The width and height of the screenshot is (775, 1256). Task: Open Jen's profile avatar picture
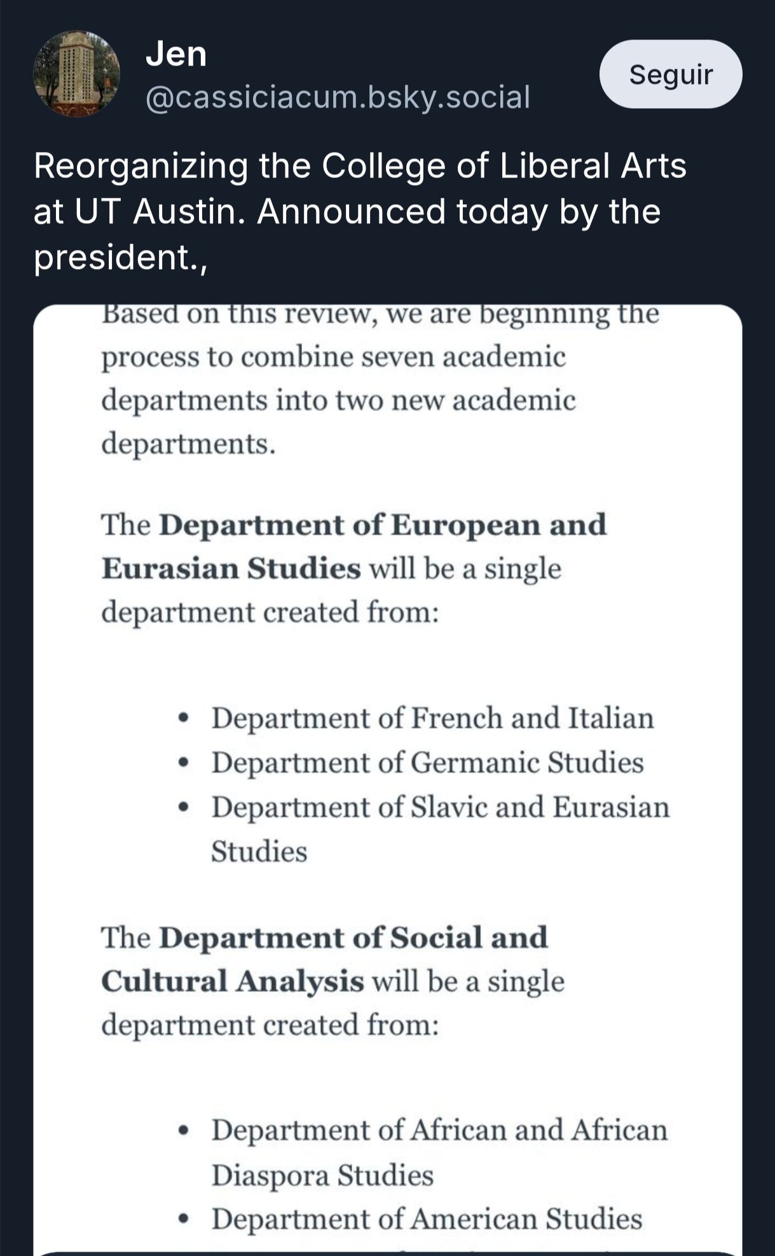pos(76,74)
